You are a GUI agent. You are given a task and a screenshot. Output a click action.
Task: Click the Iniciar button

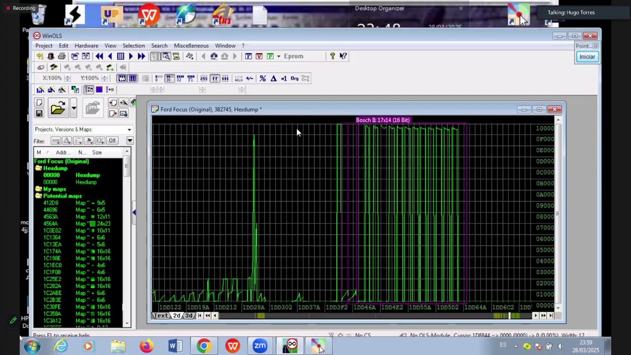(x=587, y=57)
